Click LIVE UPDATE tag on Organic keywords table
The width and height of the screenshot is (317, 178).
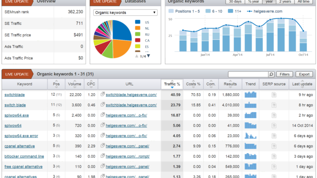click(17, 74)
